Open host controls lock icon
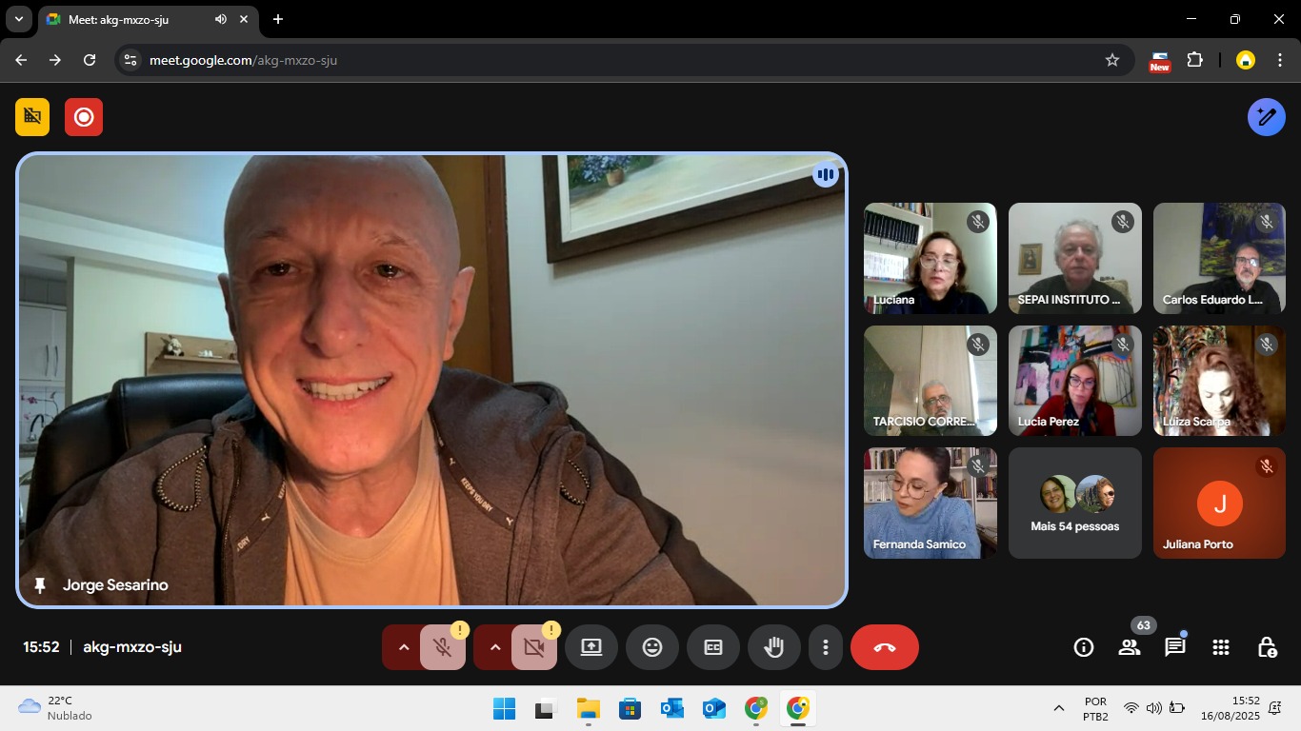 pos(1267,647)
